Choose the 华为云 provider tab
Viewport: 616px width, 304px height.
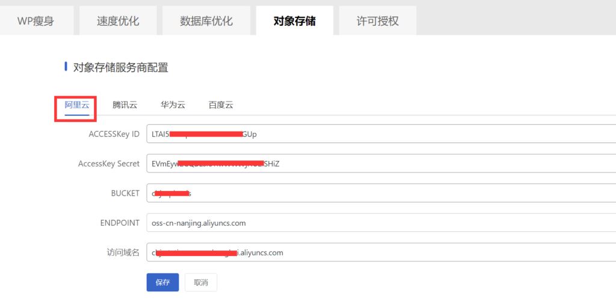(x=173, y=105)
